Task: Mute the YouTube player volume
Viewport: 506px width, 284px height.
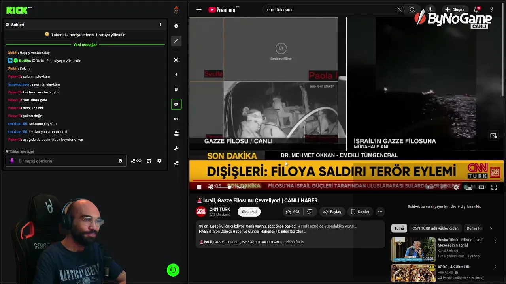Action: coord(211,187)
